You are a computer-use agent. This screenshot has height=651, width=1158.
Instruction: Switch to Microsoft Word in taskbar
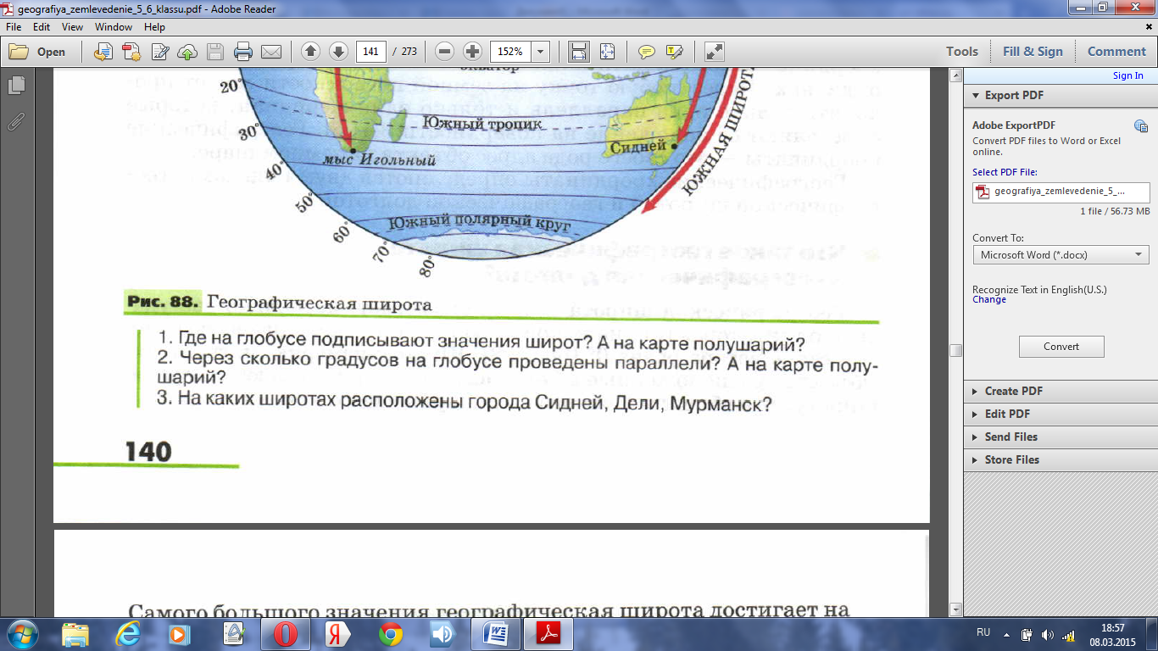click(496, 634)
